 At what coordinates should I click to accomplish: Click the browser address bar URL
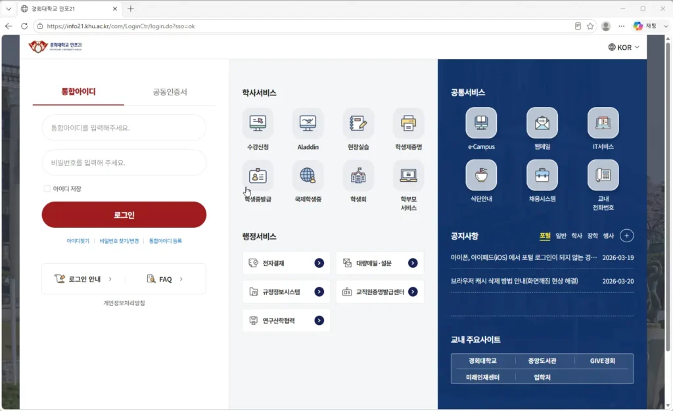click(x=121, y=26)
